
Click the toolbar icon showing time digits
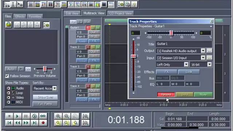(84, 5)
